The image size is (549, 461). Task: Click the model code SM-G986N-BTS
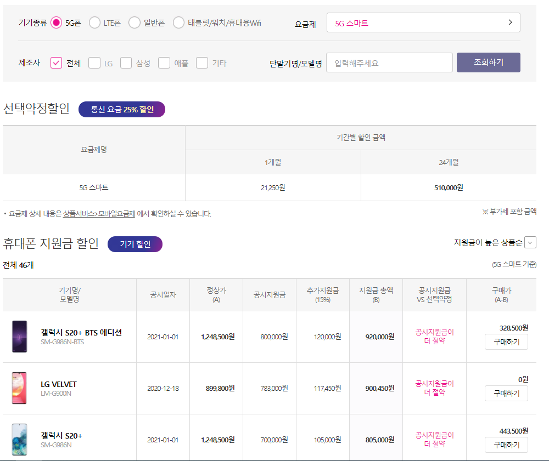63,342
